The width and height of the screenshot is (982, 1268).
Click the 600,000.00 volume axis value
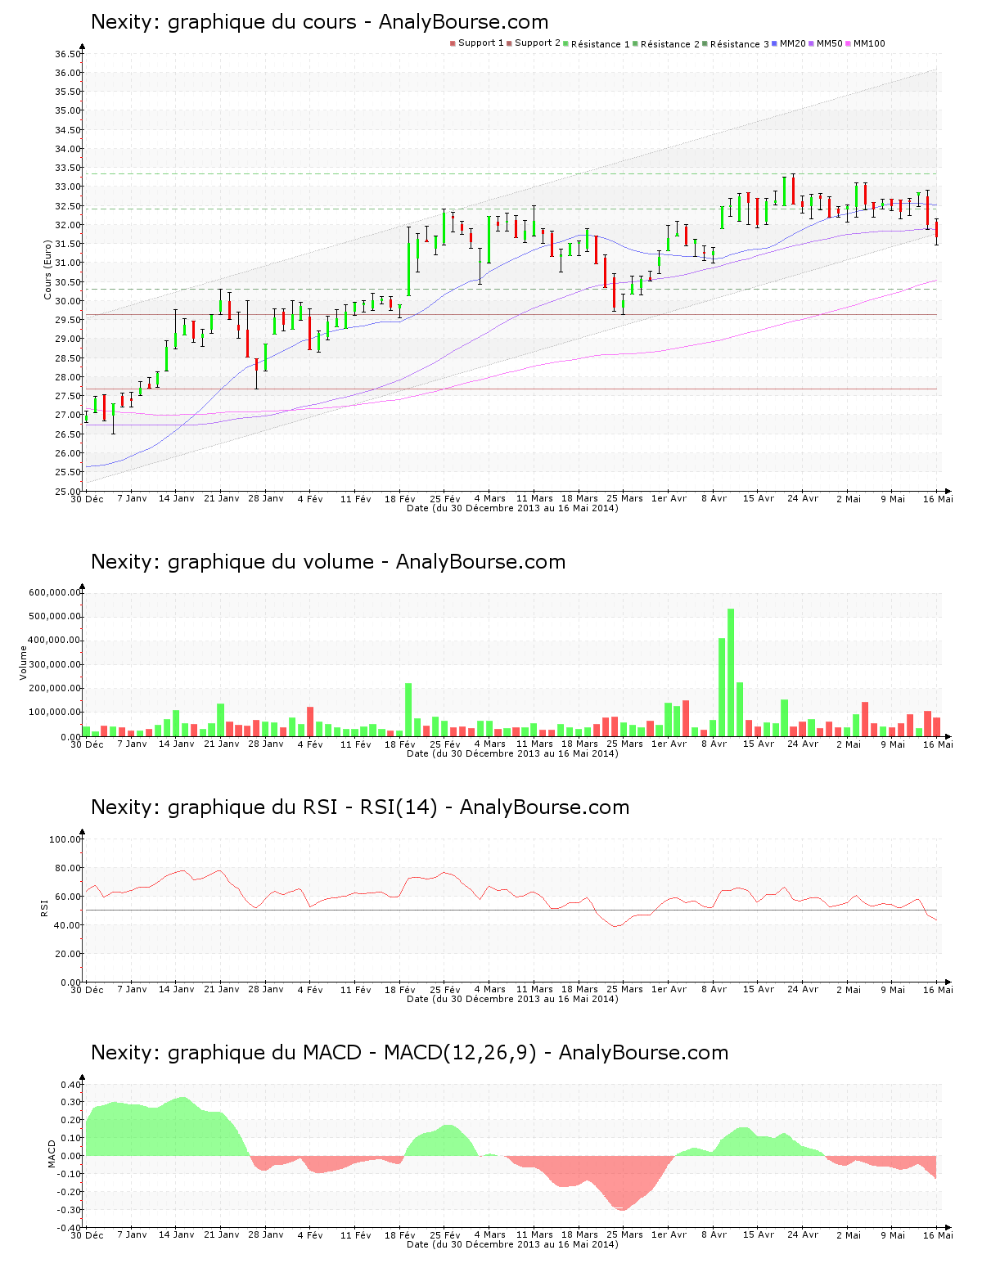(x=54, y=592)
